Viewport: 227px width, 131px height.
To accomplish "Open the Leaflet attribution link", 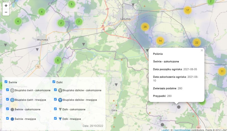I will point(165,130).
